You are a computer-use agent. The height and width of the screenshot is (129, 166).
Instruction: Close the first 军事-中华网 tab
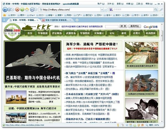[37, 20]
